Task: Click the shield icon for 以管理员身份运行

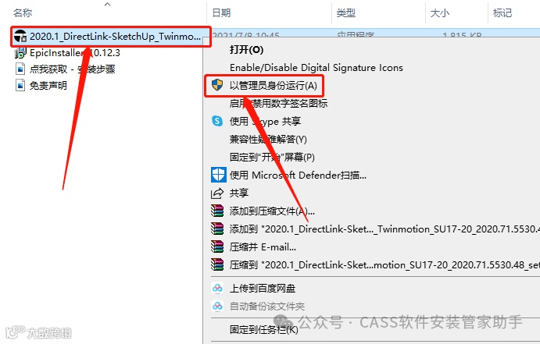Action: (217, 85)
